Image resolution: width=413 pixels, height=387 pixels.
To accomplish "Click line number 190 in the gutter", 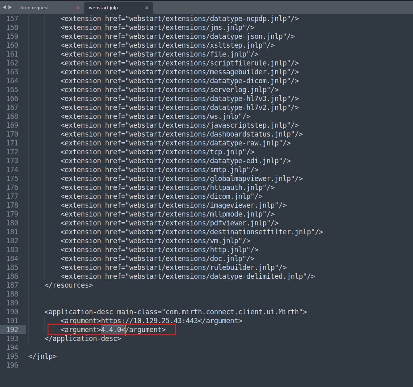I will coord(13,312).
